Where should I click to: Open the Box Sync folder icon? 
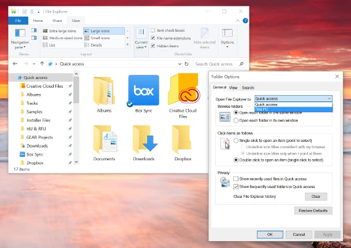pos(144,91)
